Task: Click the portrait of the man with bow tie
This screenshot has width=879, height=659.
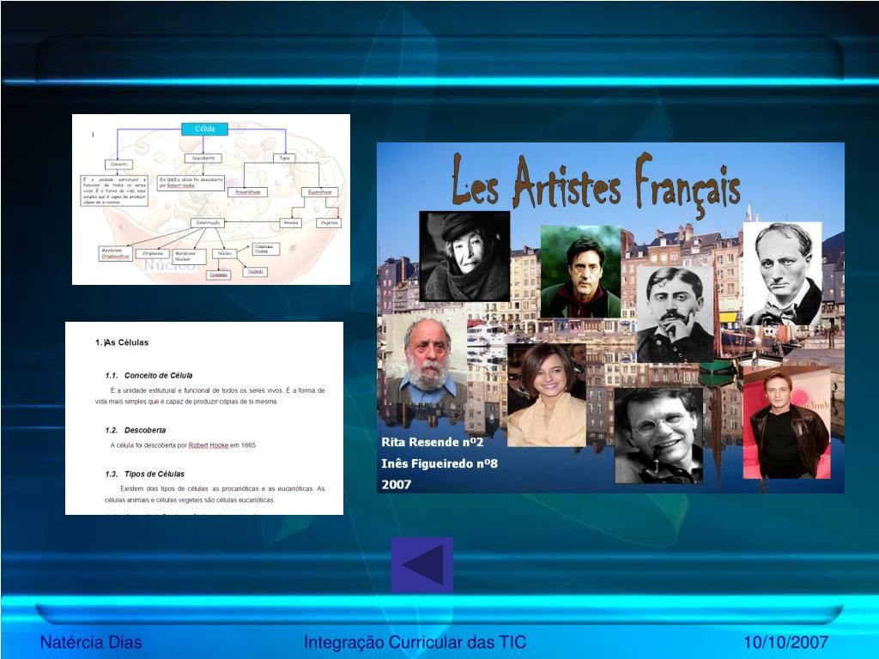Action: click(x=783, y=274)
